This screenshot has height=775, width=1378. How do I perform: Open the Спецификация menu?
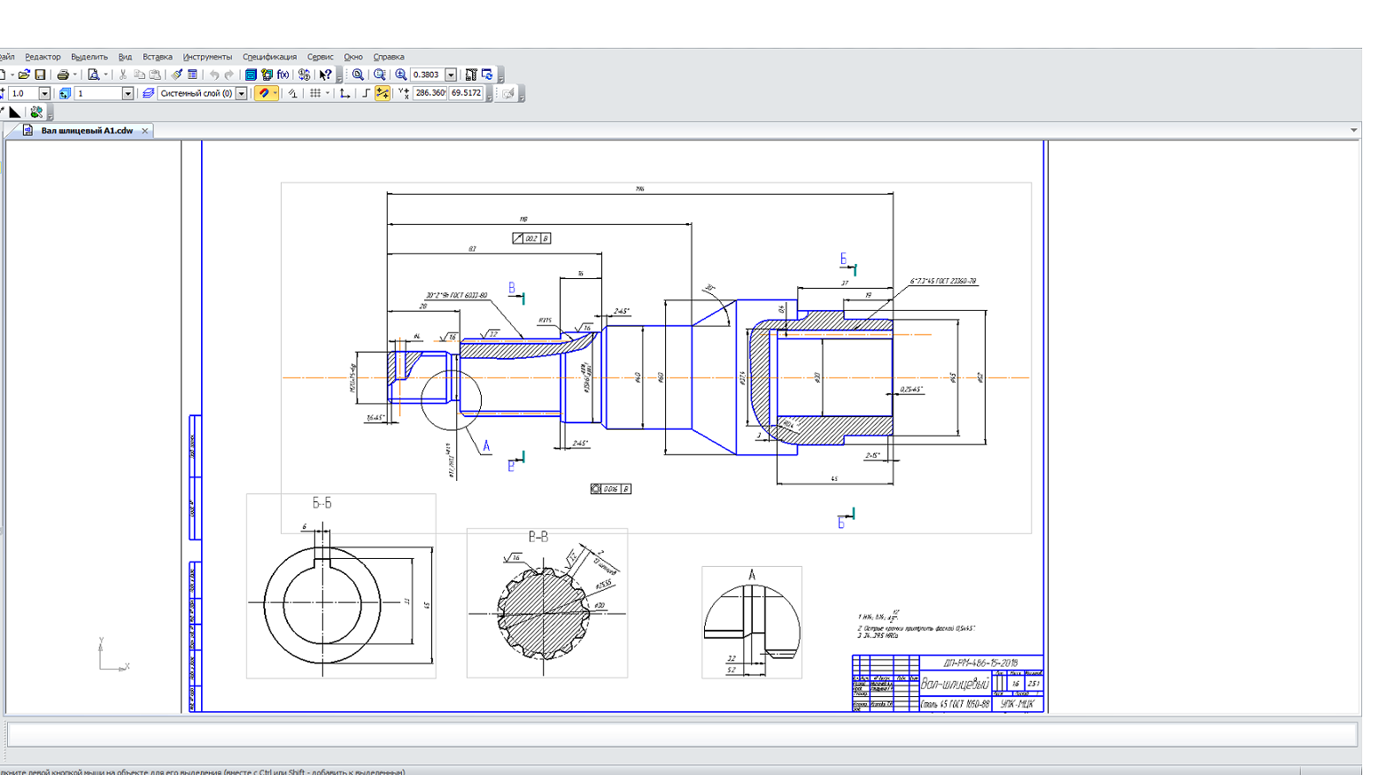coord(269,57)
